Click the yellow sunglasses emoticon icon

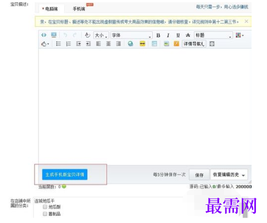pos(142,44)
